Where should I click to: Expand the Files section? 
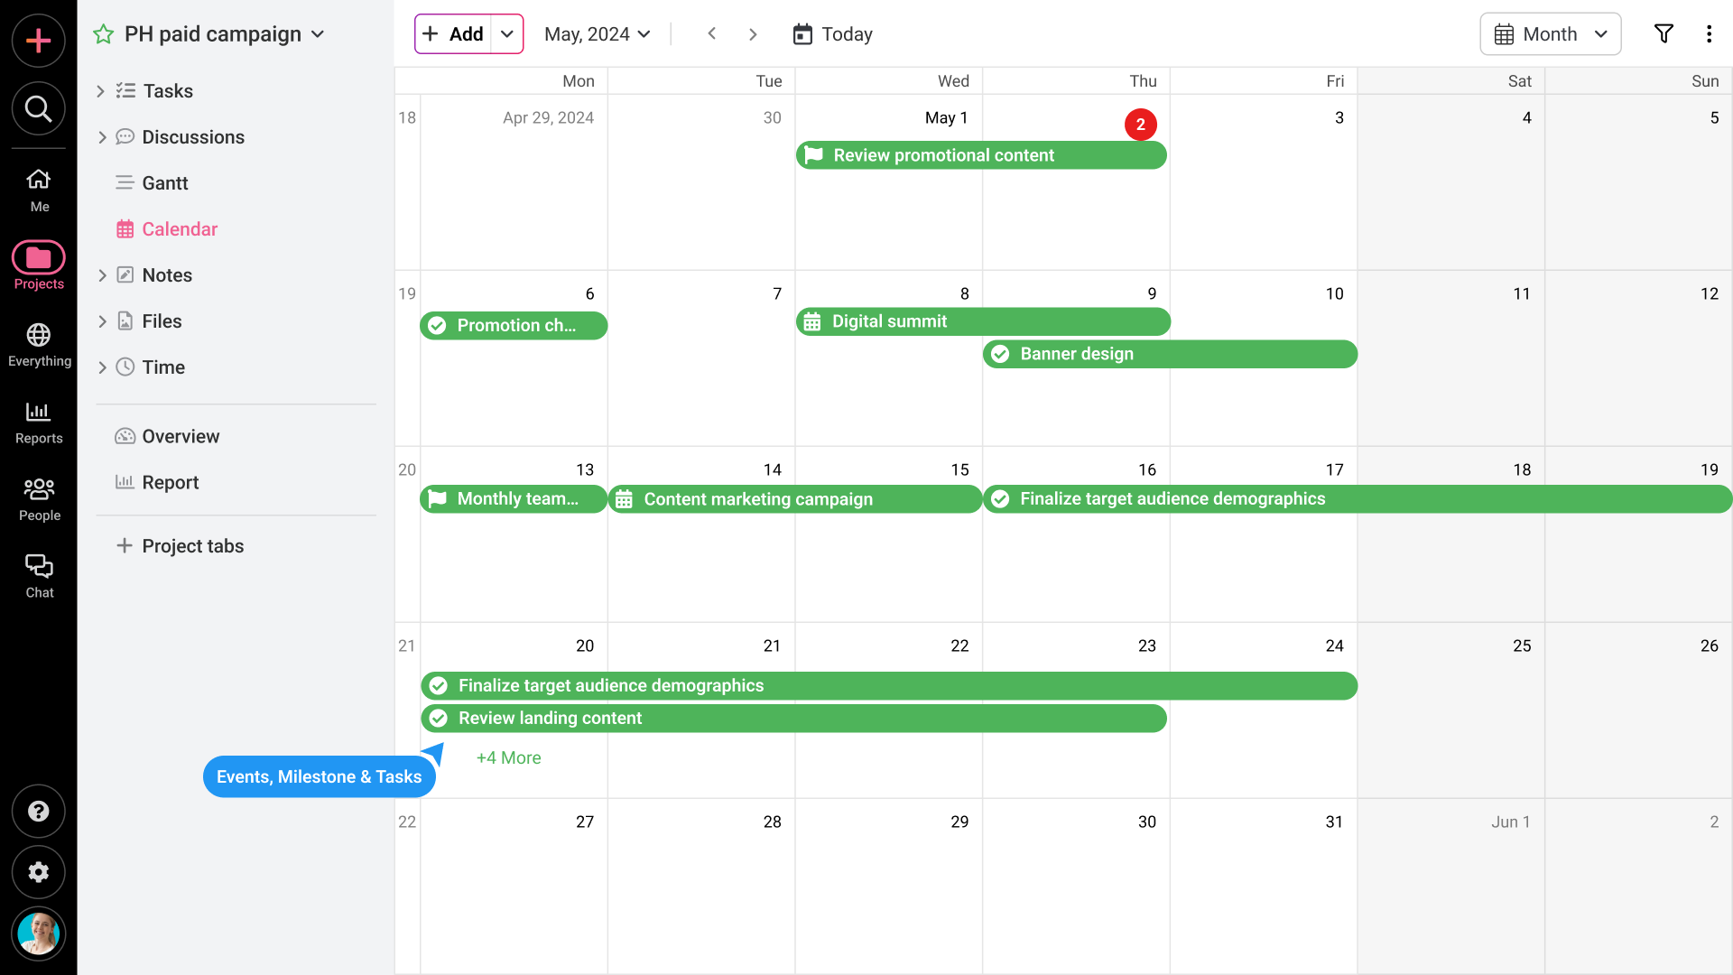pyautogui.click(x=101, y=321)
